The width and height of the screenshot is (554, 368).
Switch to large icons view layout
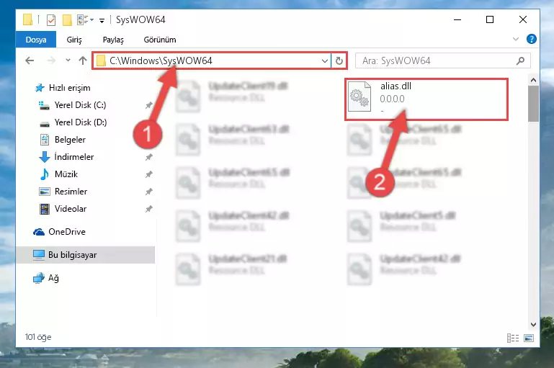[x=529, y=338]
